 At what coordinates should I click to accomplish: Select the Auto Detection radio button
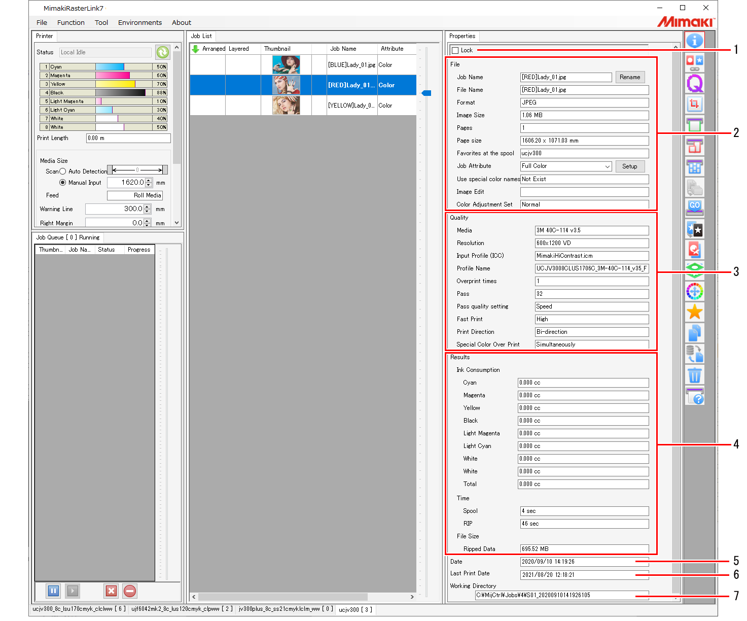tap(62, 171)
